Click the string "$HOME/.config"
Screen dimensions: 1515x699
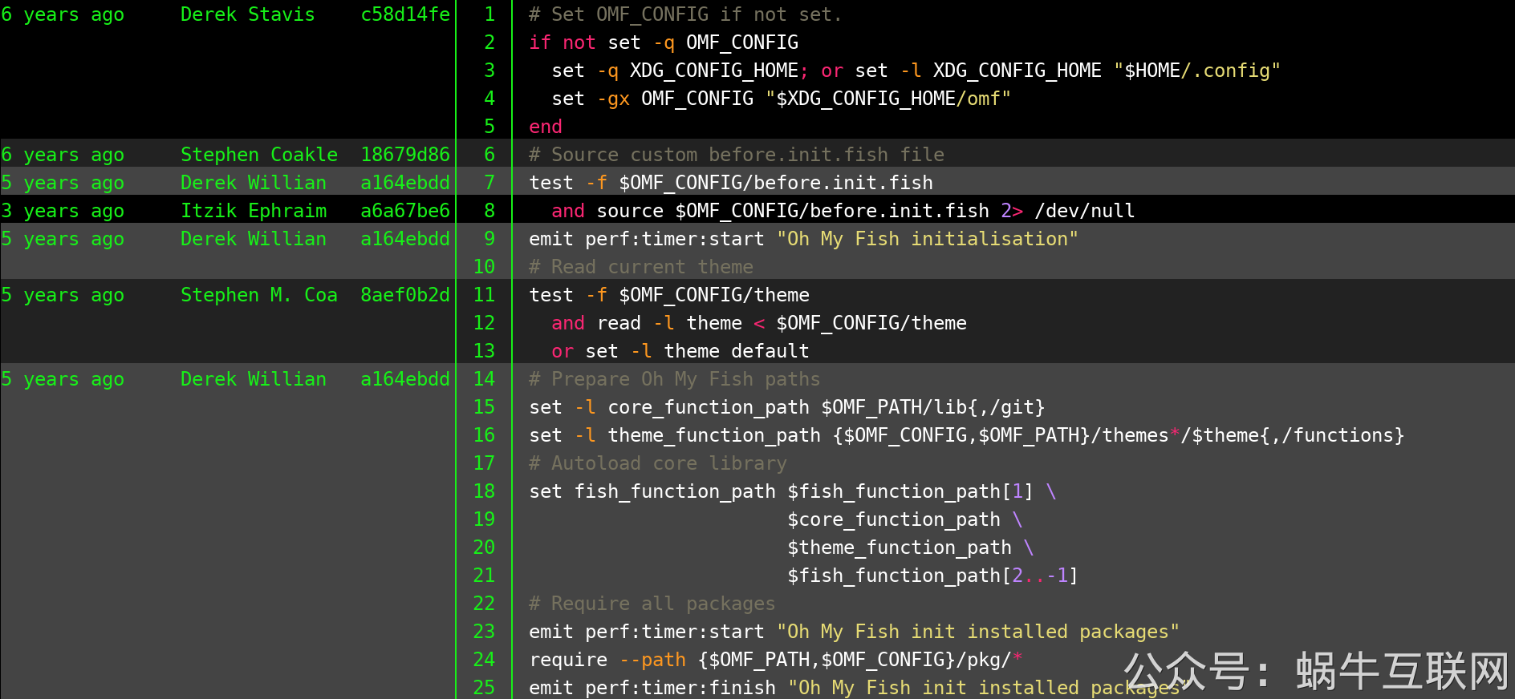(x=1196, y=71)
